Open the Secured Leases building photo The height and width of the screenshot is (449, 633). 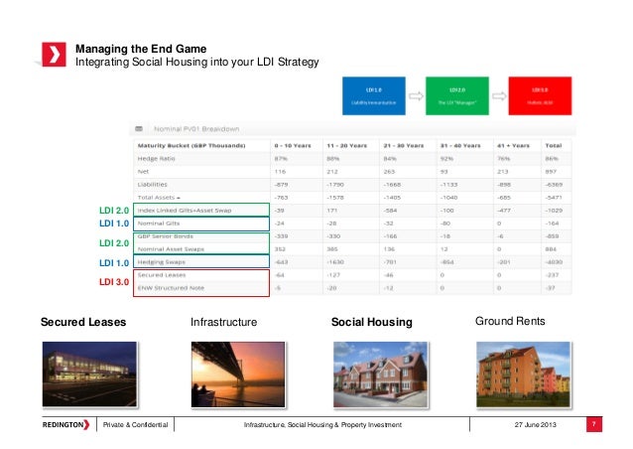click(89, 374)
